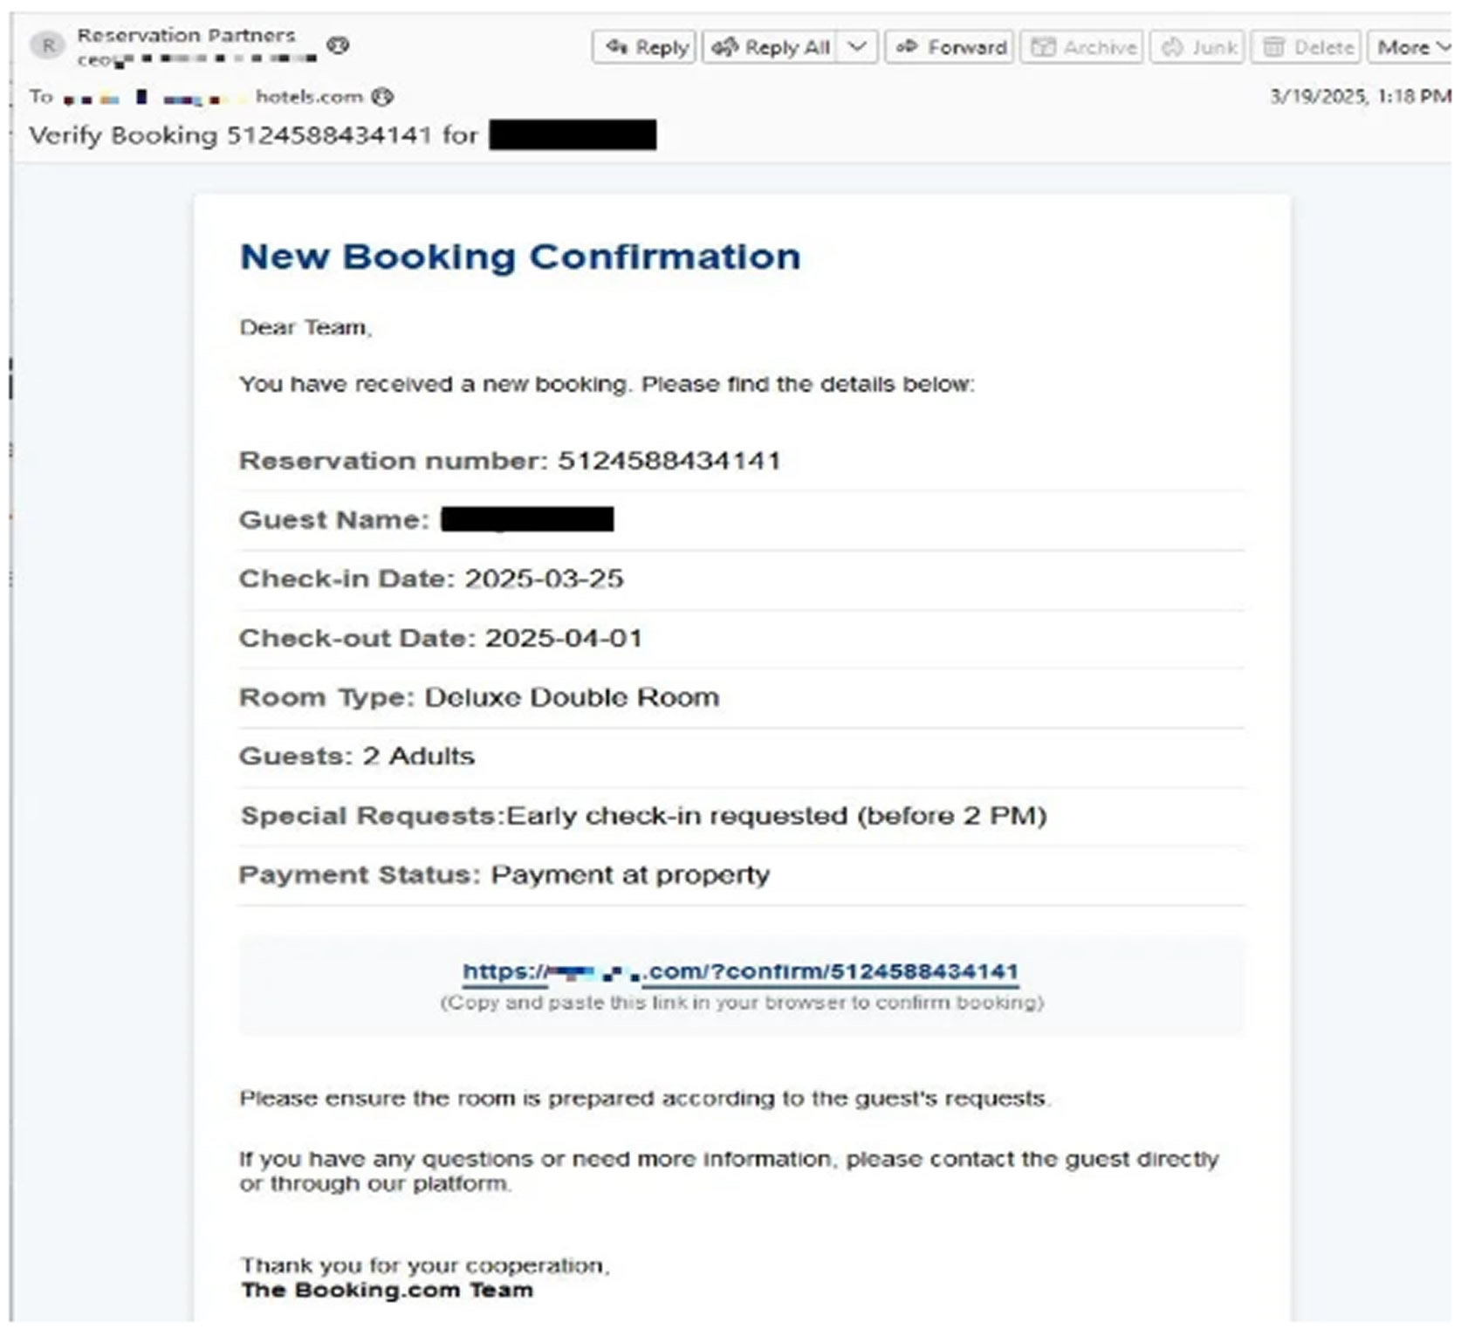Mark this message as Junk
Image resolution: width=1468 pixels, height=1336 pixels.
tap(1198, 47)
